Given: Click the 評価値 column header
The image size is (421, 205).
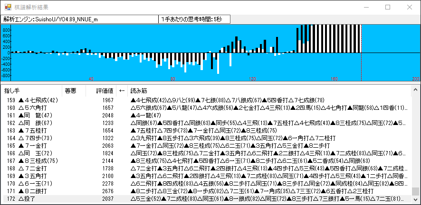Looking at the screenshot, I should [x=101, y=91].
